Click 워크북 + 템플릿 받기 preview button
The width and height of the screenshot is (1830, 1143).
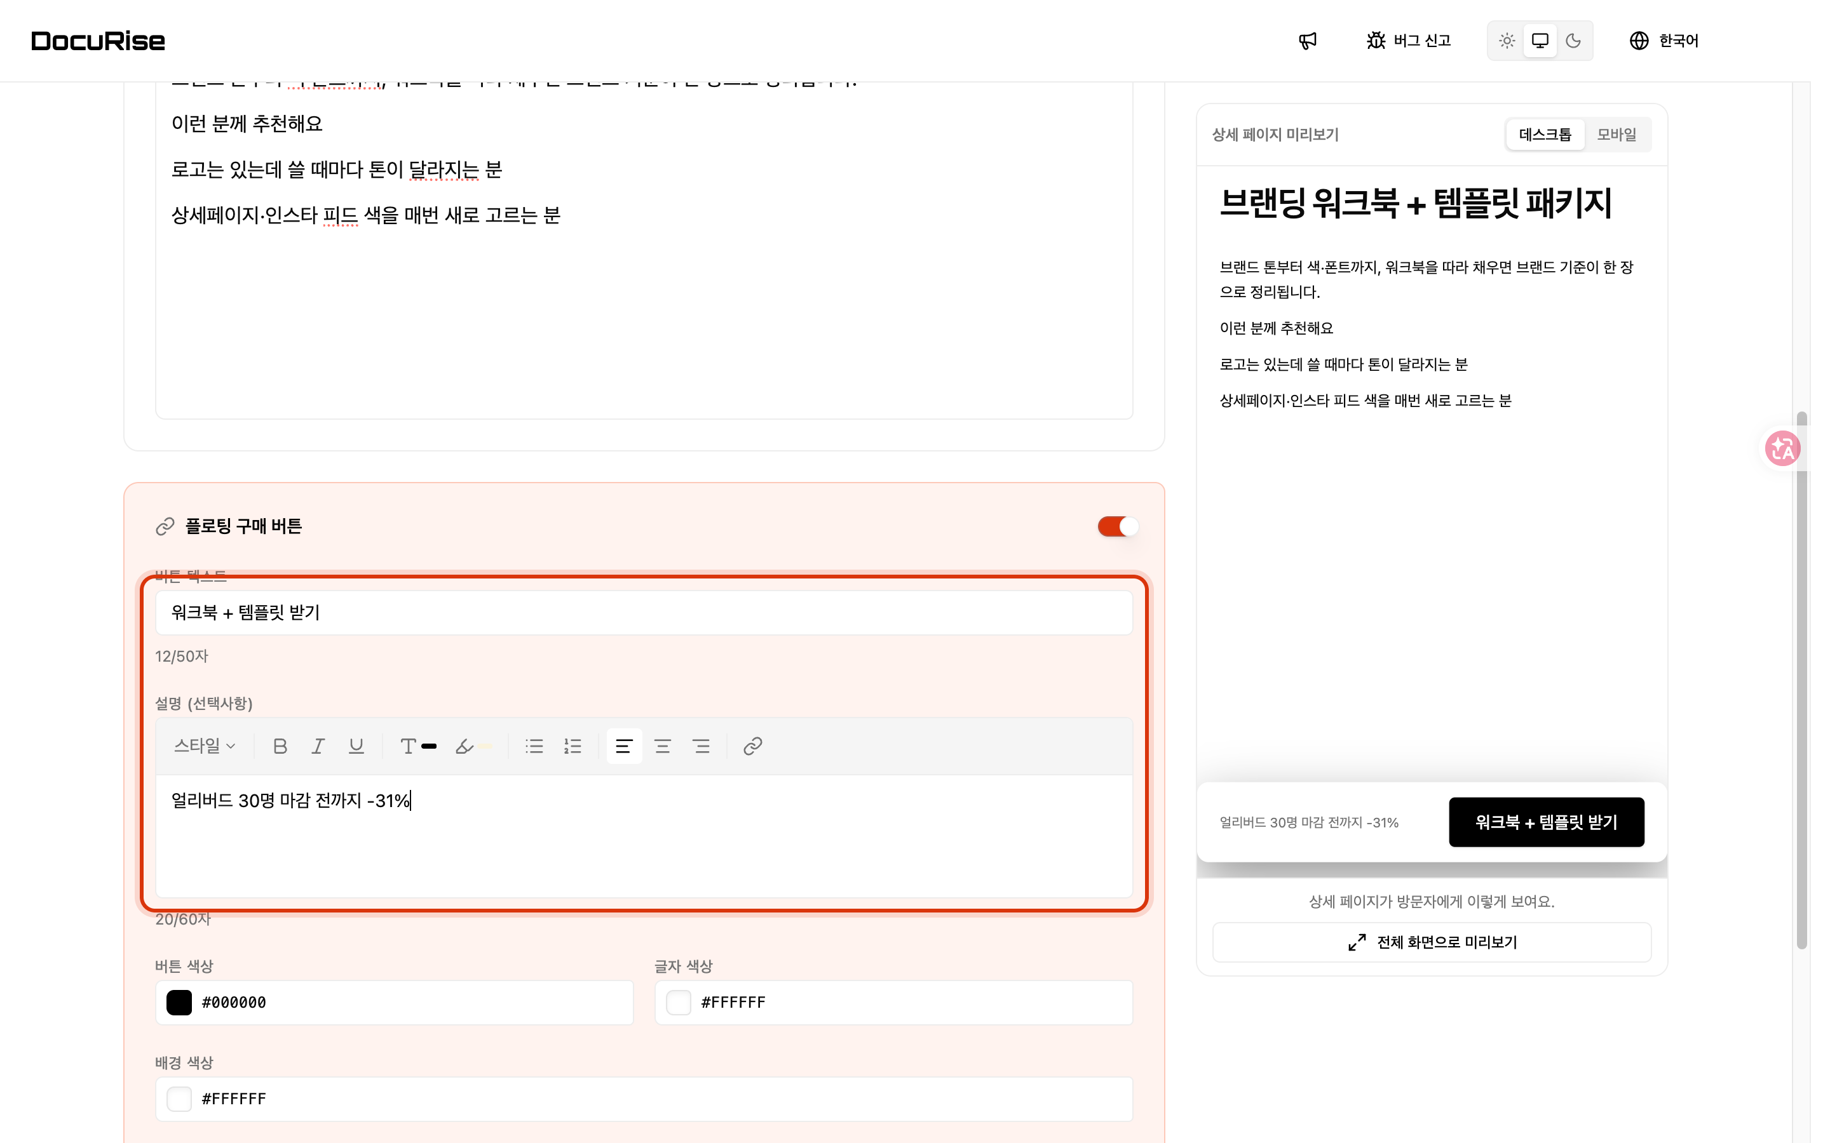click(1546, 822)
